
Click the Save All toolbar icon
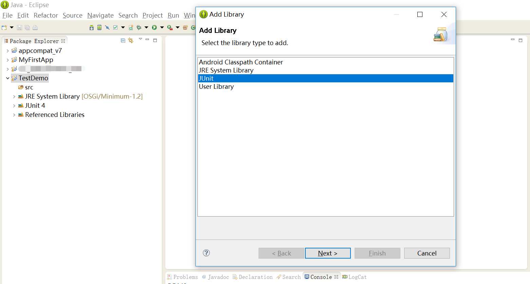(27, 27)
